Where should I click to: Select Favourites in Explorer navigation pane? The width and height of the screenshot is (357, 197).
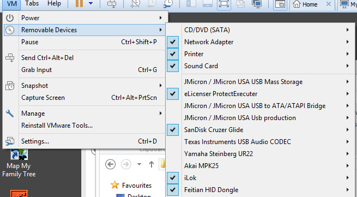click(x=137, y=186)
